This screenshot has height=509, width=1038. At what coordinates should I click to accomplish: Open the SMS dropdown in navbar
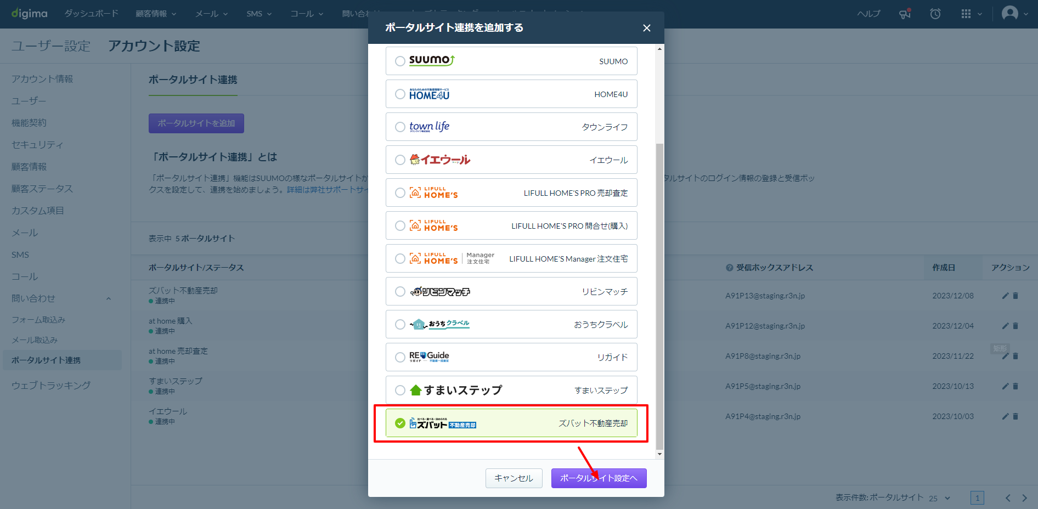coord(258,14)
